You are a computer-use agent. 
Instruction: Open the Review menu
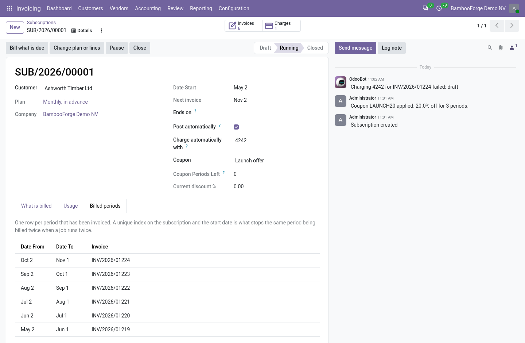175,8
